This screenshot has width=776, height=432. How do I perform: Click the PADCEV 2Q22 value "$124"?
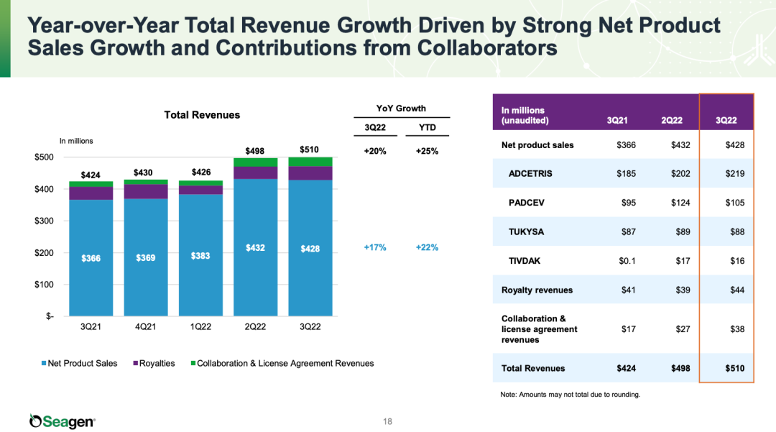680,203
